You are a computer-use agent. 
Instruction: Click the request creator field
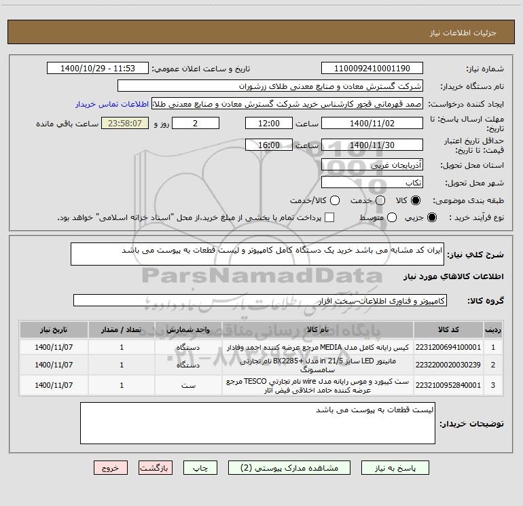pos(287,104)
